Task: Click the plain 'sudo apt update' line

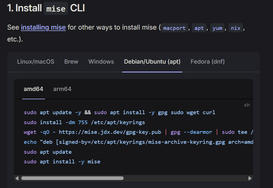Action: [x=48, y=152]
